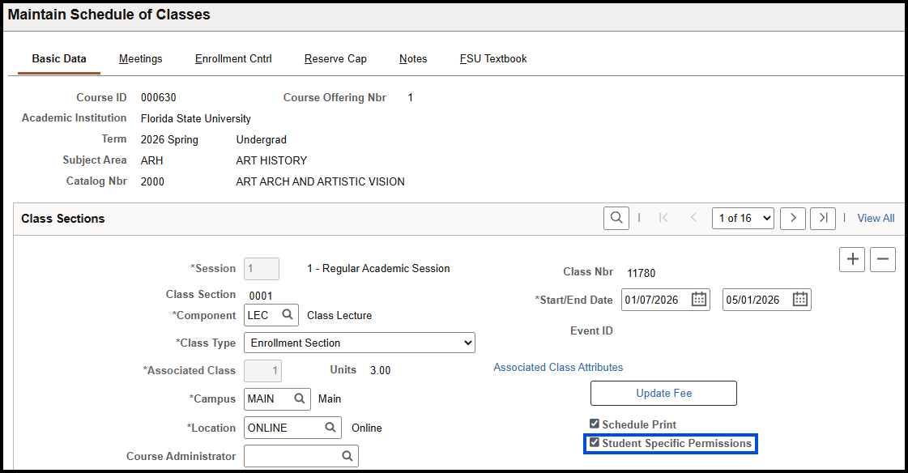The image size is (908, 473).
Task: Switch to the Meetings tab
Action: click(140, 58)
